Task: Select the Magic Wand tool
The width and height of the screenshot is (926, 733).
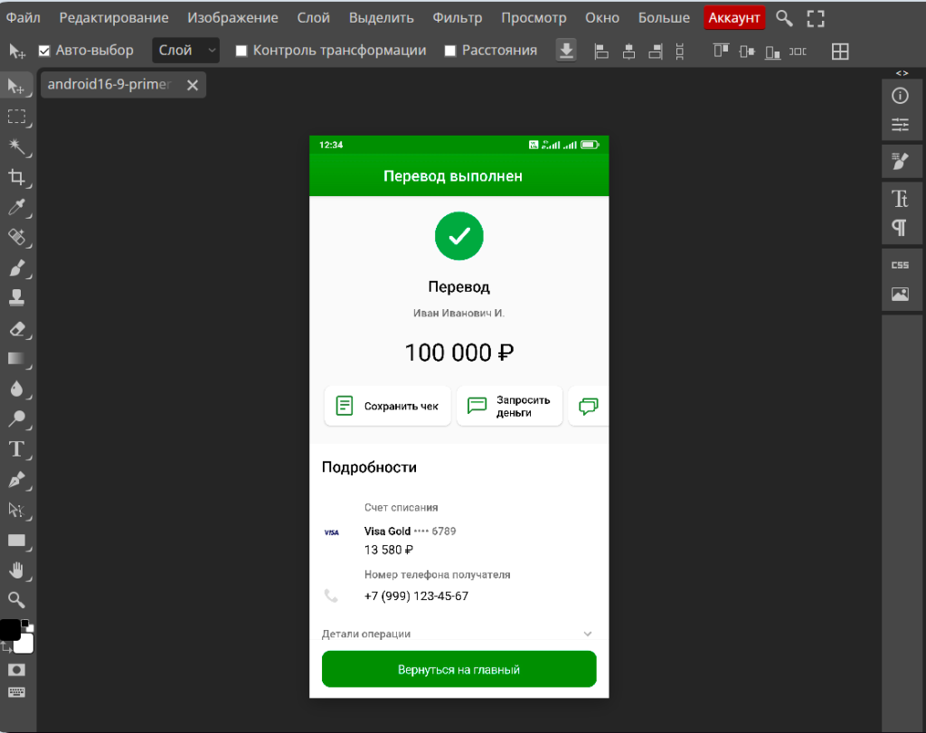Action: click(16, 146)
